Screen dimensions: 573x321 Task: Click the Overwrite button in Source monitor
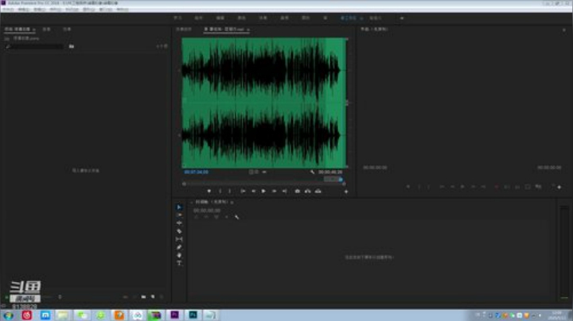[x=318, y=191]
